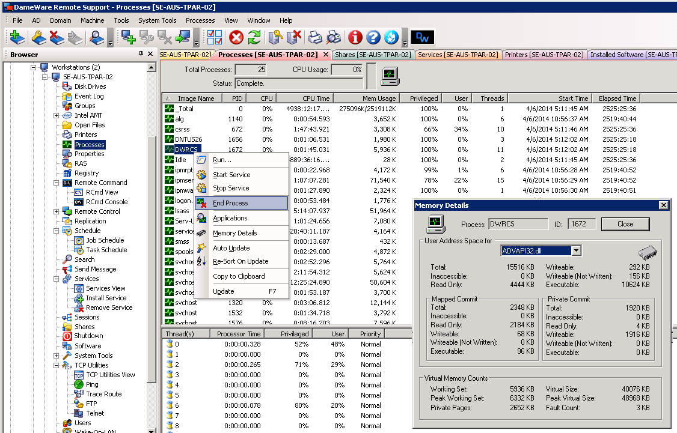Switch to the Shares [SE-AUS-TPAR-02] tab
The image size is (677, 433).
point(373,55)
